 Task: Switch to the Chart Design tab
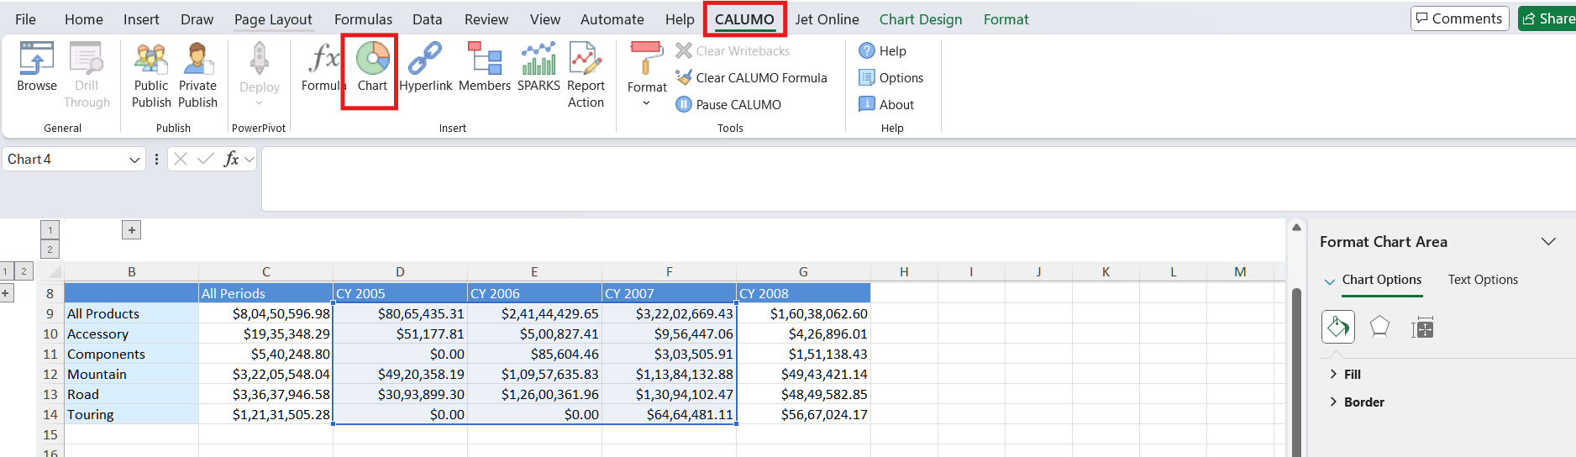point(920,19)
